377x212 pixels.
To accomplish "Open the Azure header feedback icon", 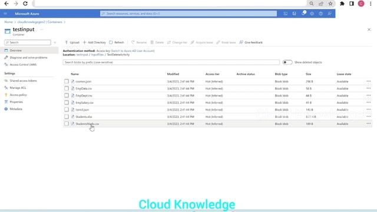I will [330, 14].
